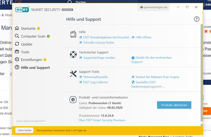The width and height of the screenshot is (211, 137).
Task: Click the Support-Tools section heading
Action: 89,72
